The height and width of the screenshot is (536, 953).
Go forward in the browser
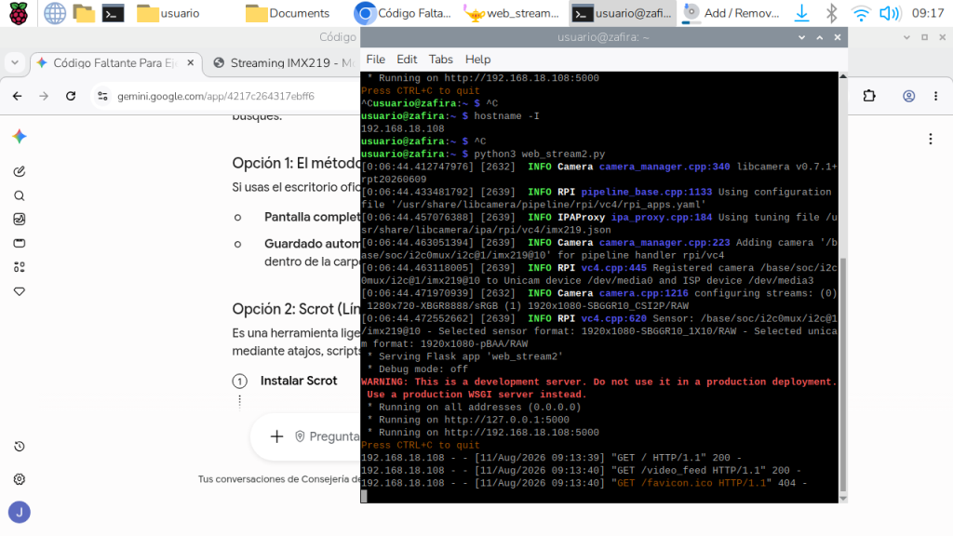44,96
